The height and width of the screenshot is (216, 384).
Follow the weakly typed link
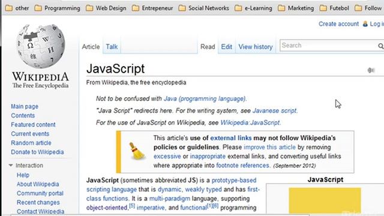203,190
